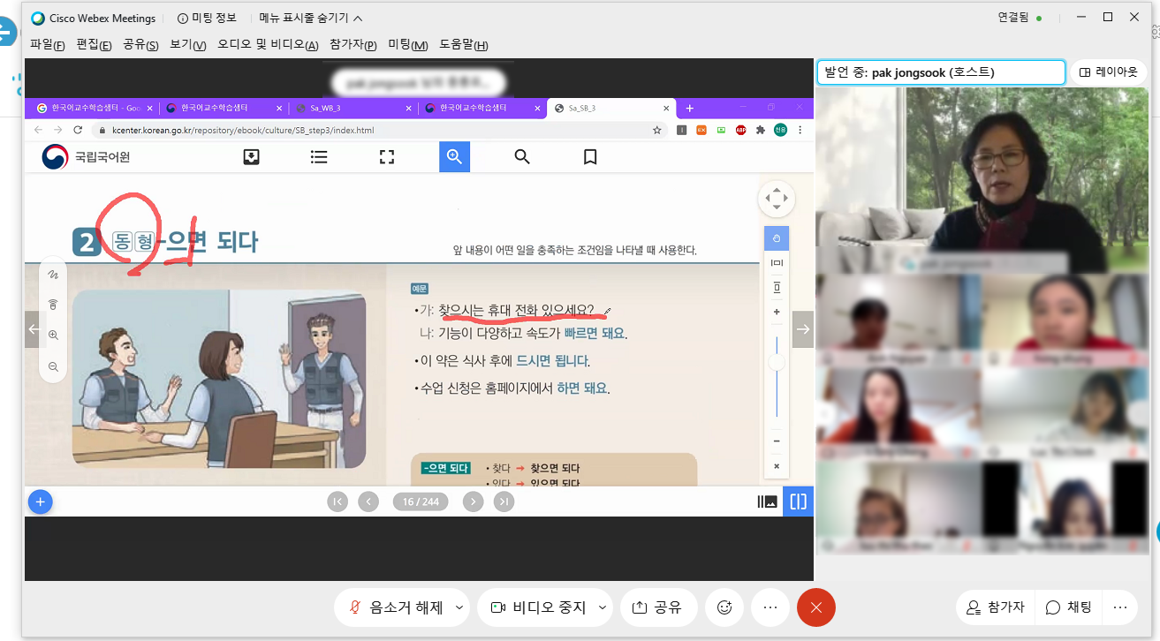Click the 16 / 244 page indicator
The image size is (1160, 641).
point(421,501)
